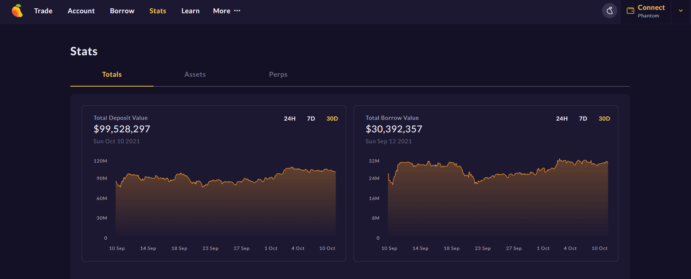Click the Mango logo icon

coord(17,11)
